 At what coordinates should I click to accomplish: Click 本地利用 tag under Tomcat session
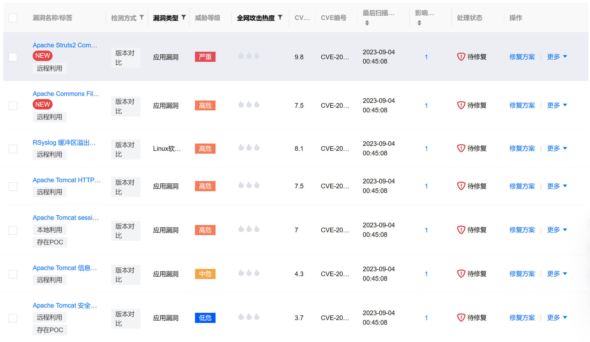pos(49,230)
